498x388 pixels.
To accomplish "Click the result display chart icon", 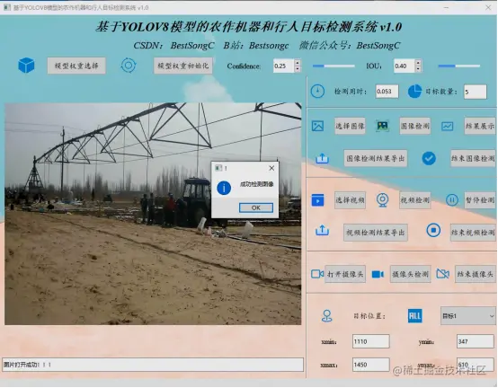I will coord(447,127).
